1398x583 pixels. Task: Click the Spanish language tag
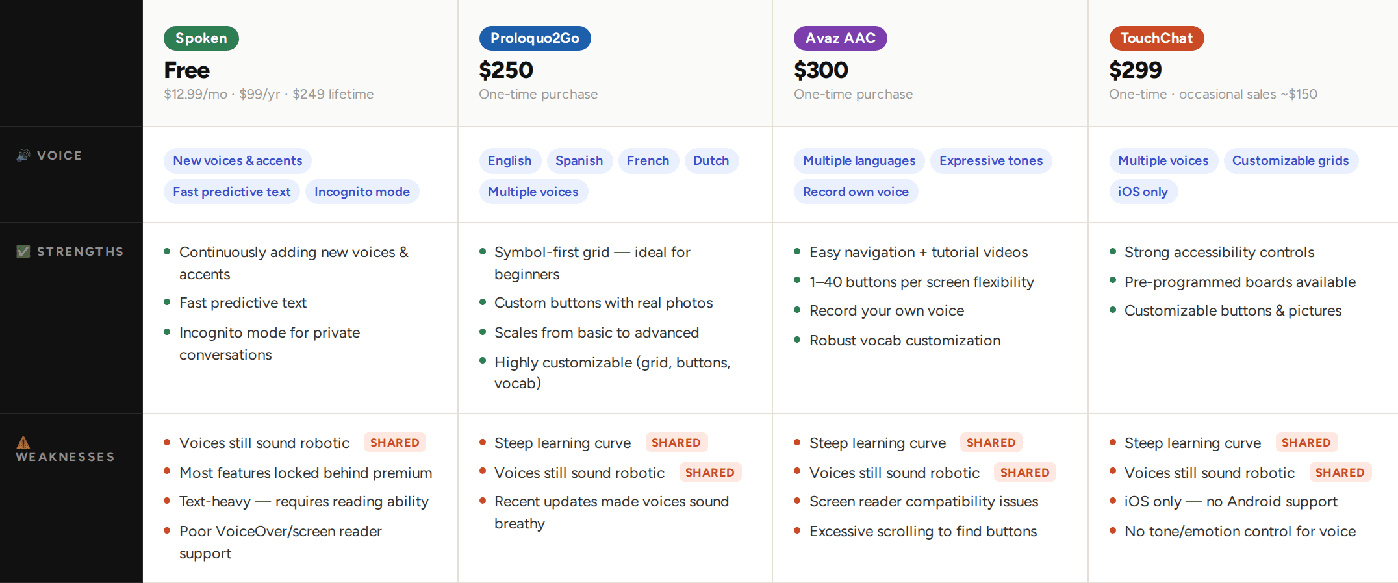[x=579, y=161]
